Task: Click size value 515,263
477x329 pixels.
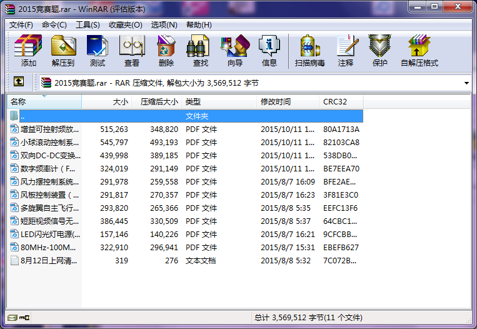Action: coord(114,129)
